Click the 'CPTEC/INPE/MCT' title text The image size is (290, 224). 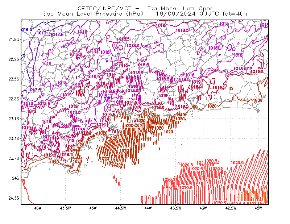coord(104,8)
